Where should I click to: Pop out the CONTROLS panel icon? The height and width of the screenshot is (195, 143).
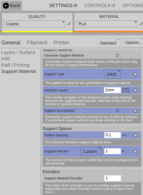tap(113, 6)
